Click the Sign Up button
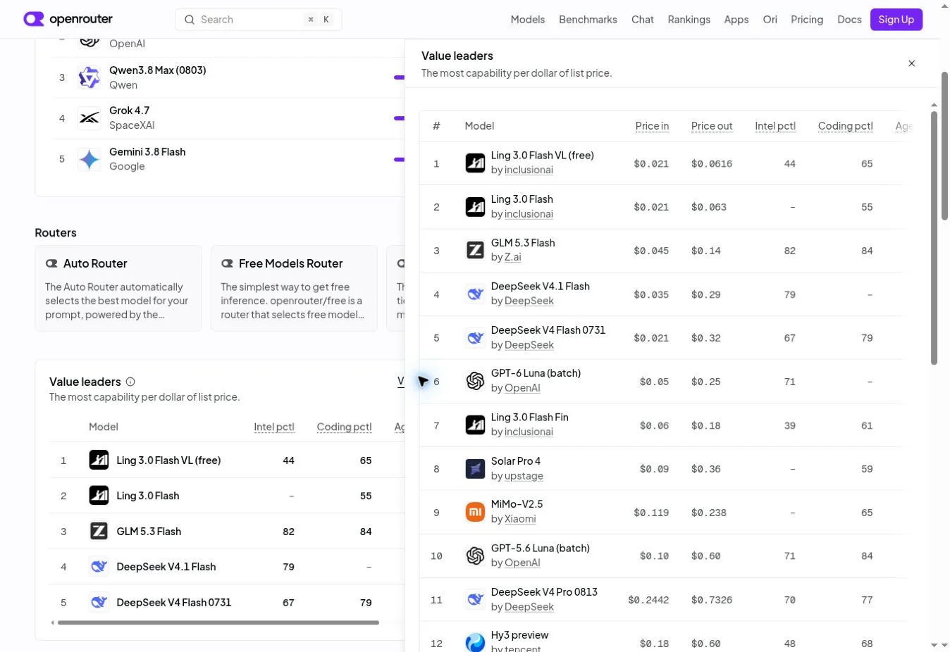 896,20
